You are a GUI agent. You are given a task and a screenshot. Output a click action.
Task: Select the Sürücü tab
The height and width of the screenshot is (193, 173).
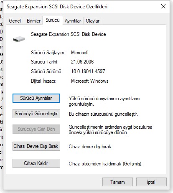click(x=53, y=20)
